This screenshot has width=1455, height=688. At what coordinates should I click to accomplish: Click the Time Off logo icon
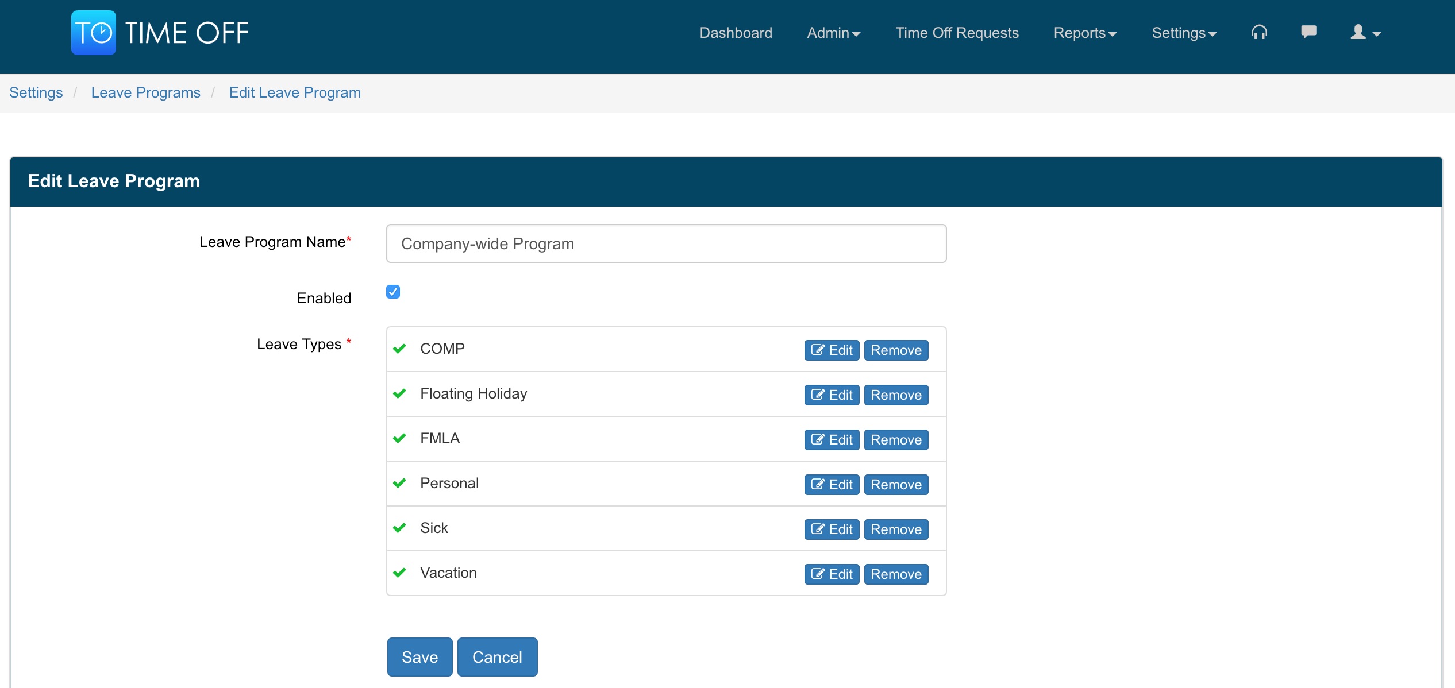click(x=93, y=33)
